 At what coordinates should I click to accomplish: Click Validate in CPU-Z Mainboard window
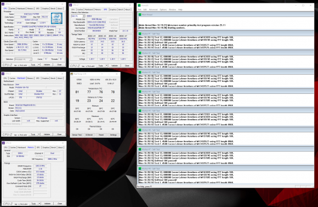47,135
